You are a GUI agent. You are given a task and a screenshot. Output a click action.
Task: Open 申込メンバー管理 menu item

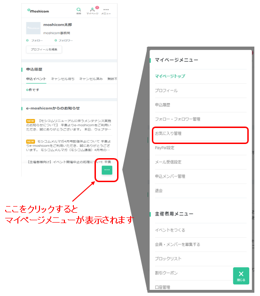[201, 176]
